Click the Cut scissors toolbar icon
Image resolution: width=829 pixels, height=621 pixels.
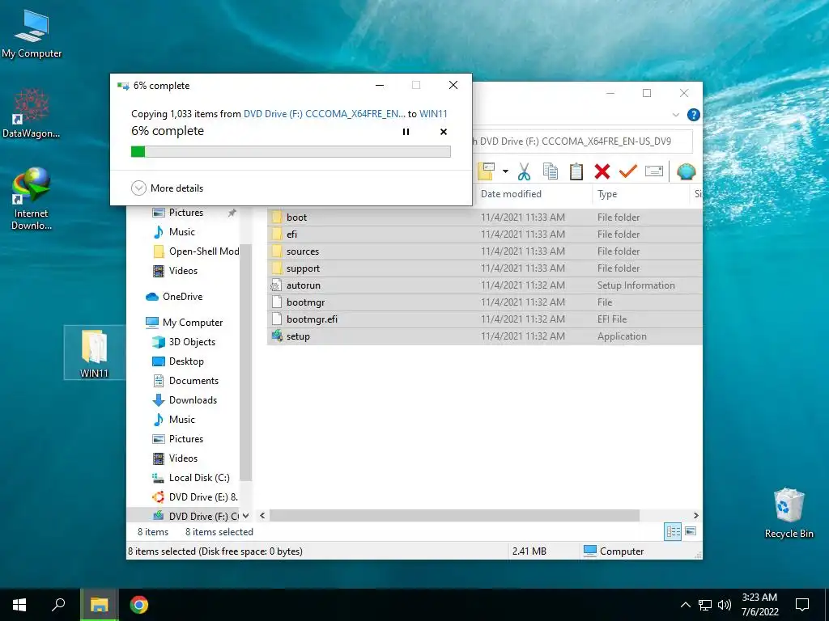(x=524, y=171)
